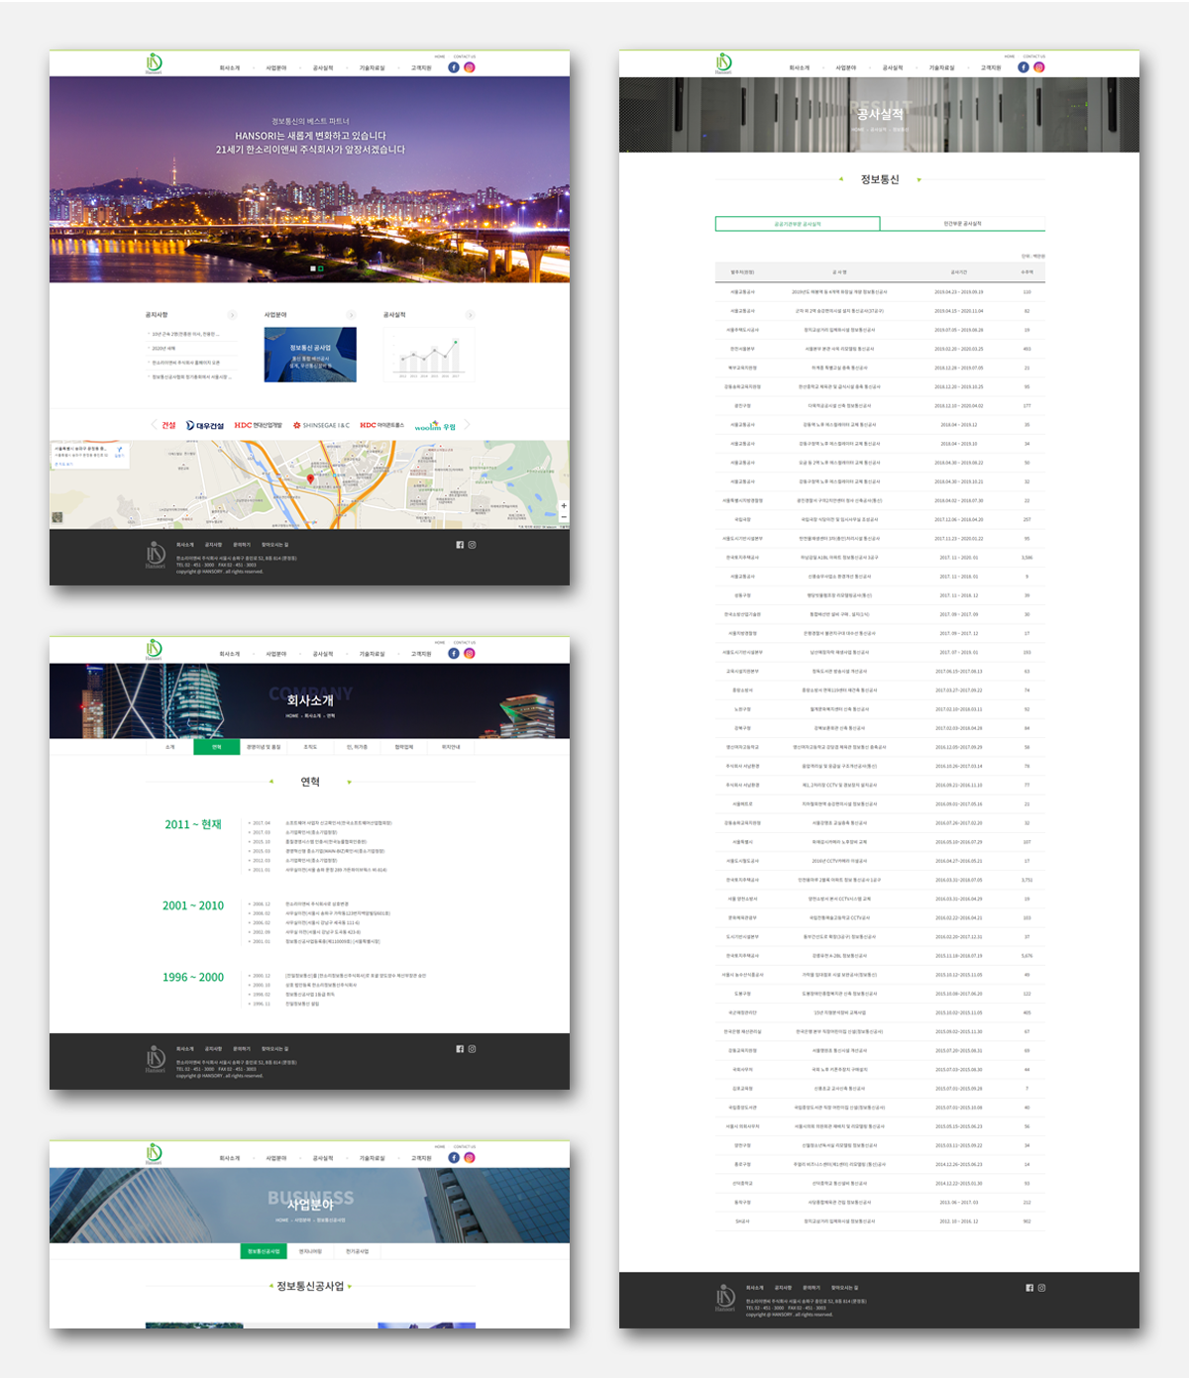The width and height of the screenshot is (1189, 1378).
Task: Click the red location pin on map
Action: [310, 478]
